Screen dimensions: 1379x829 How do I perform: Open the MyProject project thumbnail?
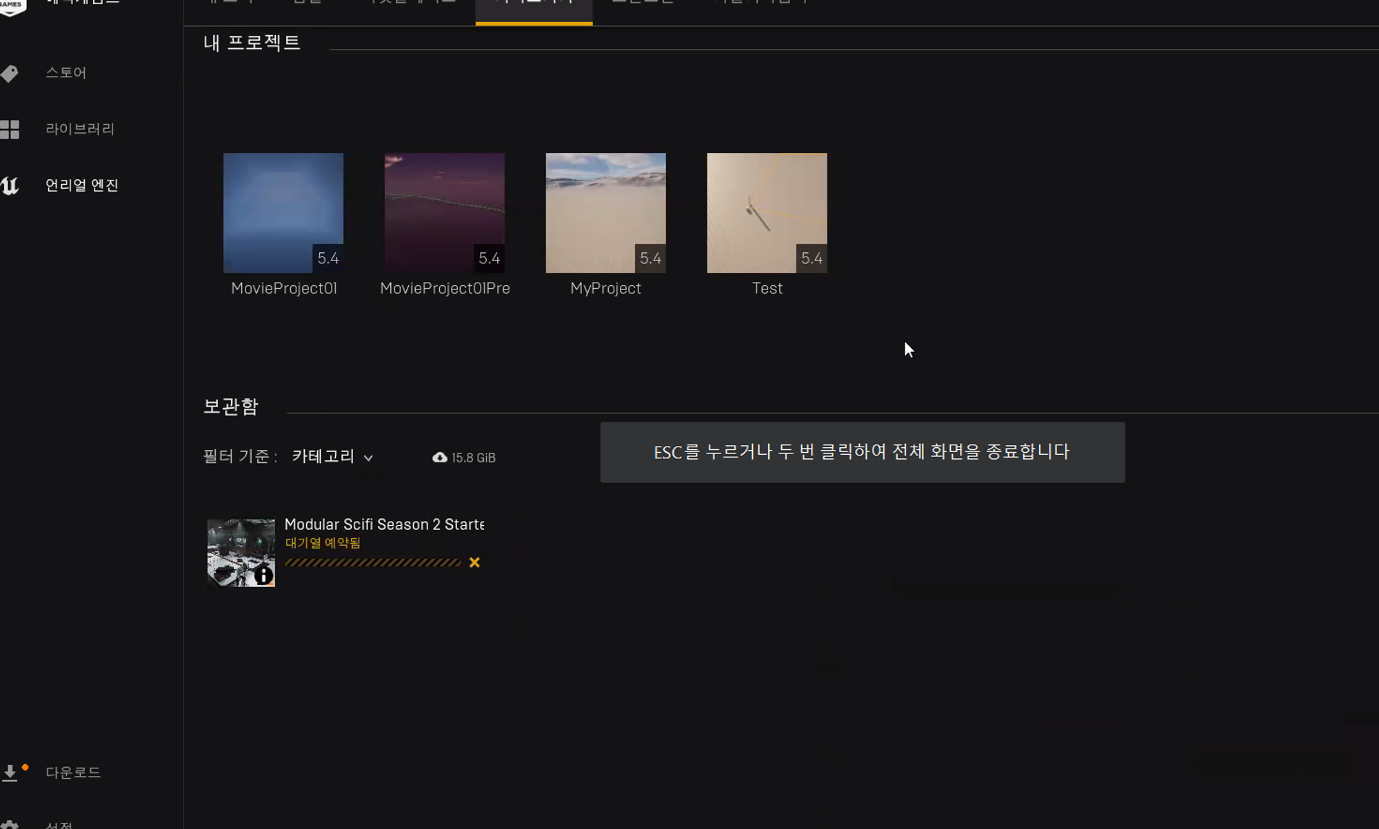tap(606, 213)
